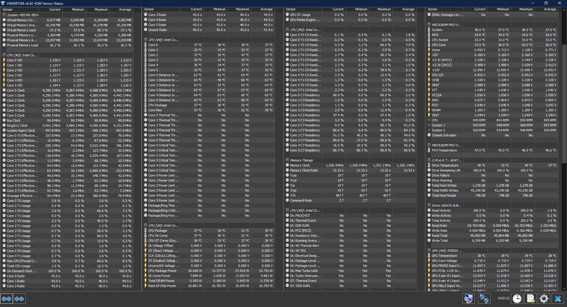
Task: Select the Drive Remaining Life row
Action: pos(446,170)
